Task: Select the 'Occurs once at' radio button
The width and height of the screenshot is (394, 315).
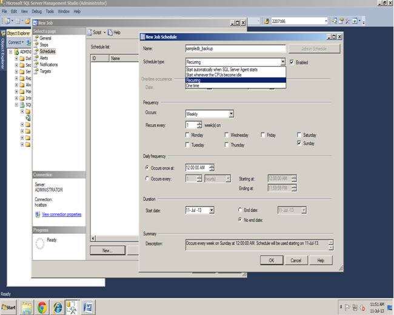Action: [x=147, y=168]
